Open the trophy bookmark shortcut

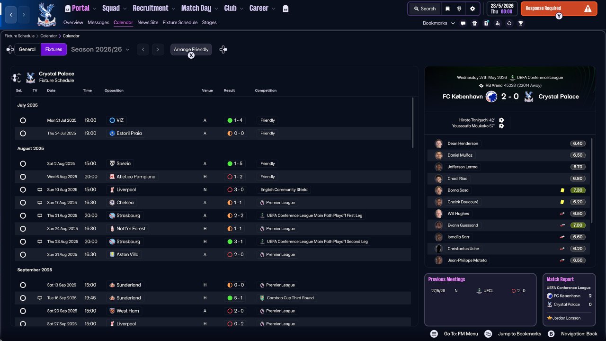(x=521, y=23)
